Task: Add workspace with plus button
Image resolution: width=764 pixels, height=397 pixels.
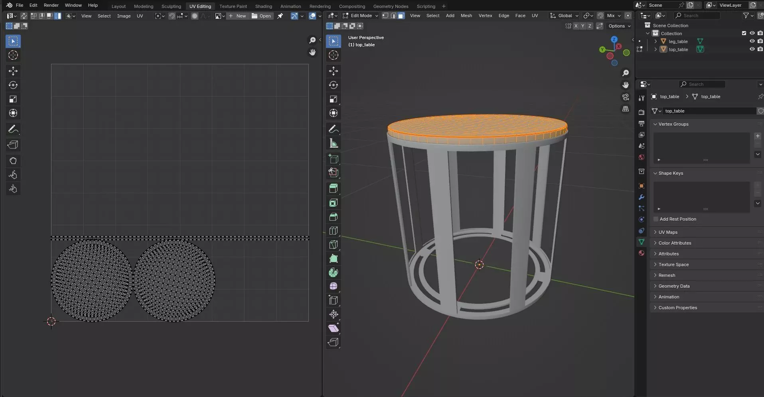Action: point(444,6)
